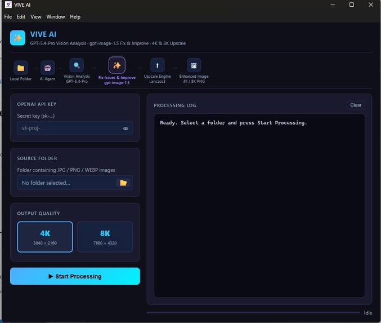Open the Window menu

(x=56, y=17)
